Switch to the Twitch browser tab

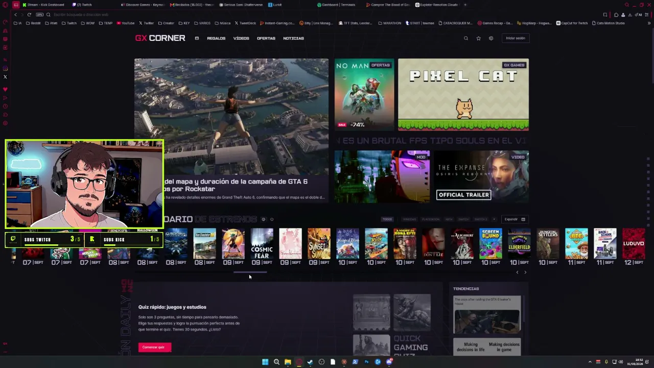point(82,5)
